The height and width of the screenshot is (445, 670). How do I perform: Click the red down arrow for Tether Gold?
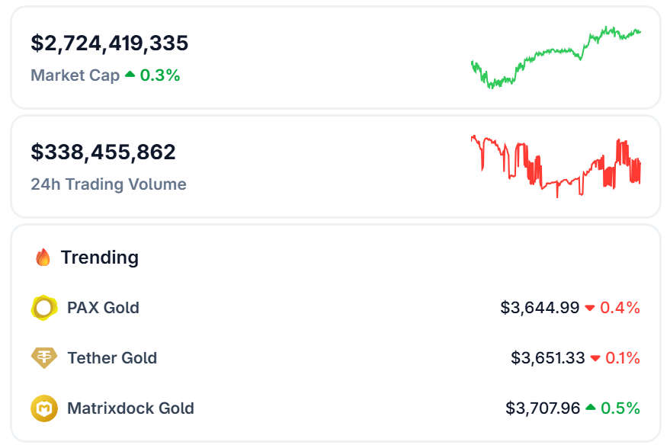[595, 359]
